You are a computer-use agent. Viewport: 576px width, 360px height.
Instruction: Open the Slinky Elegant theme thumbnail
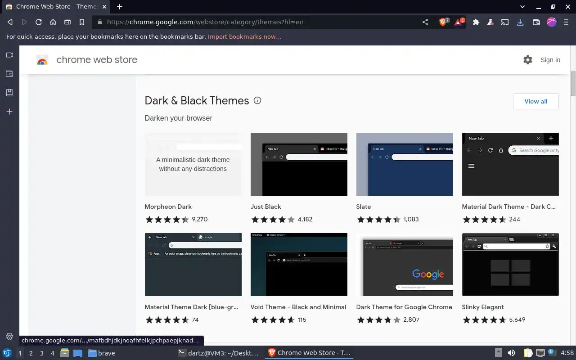point(510,265)
